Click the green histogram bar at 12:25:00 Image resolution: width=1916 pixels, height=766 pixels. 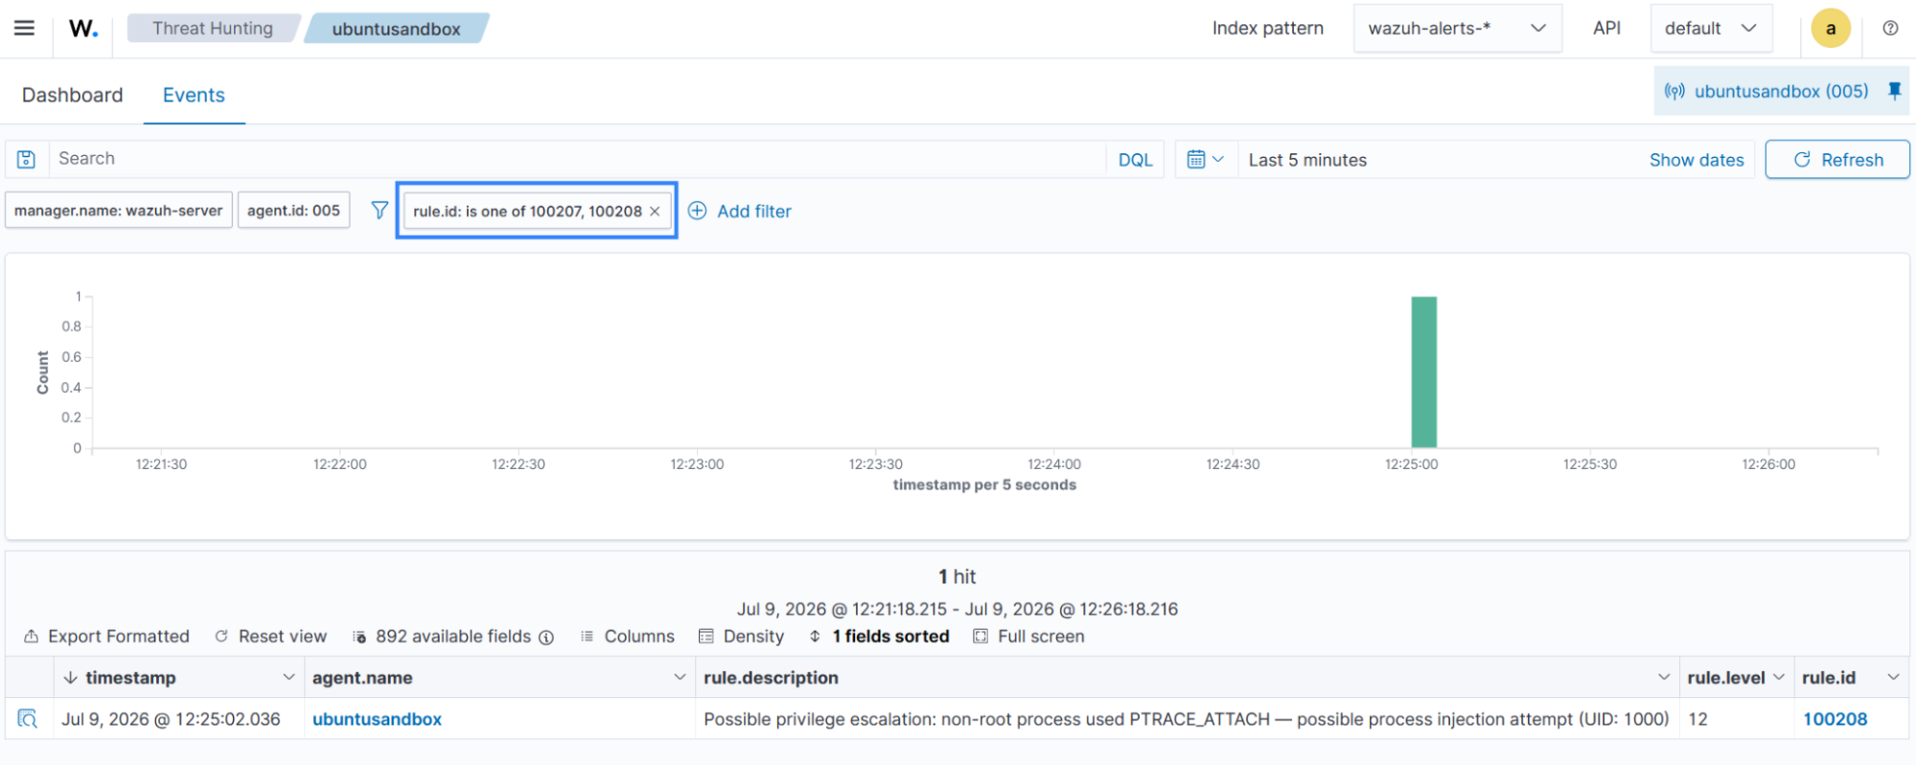click(x=1423, y=372)
